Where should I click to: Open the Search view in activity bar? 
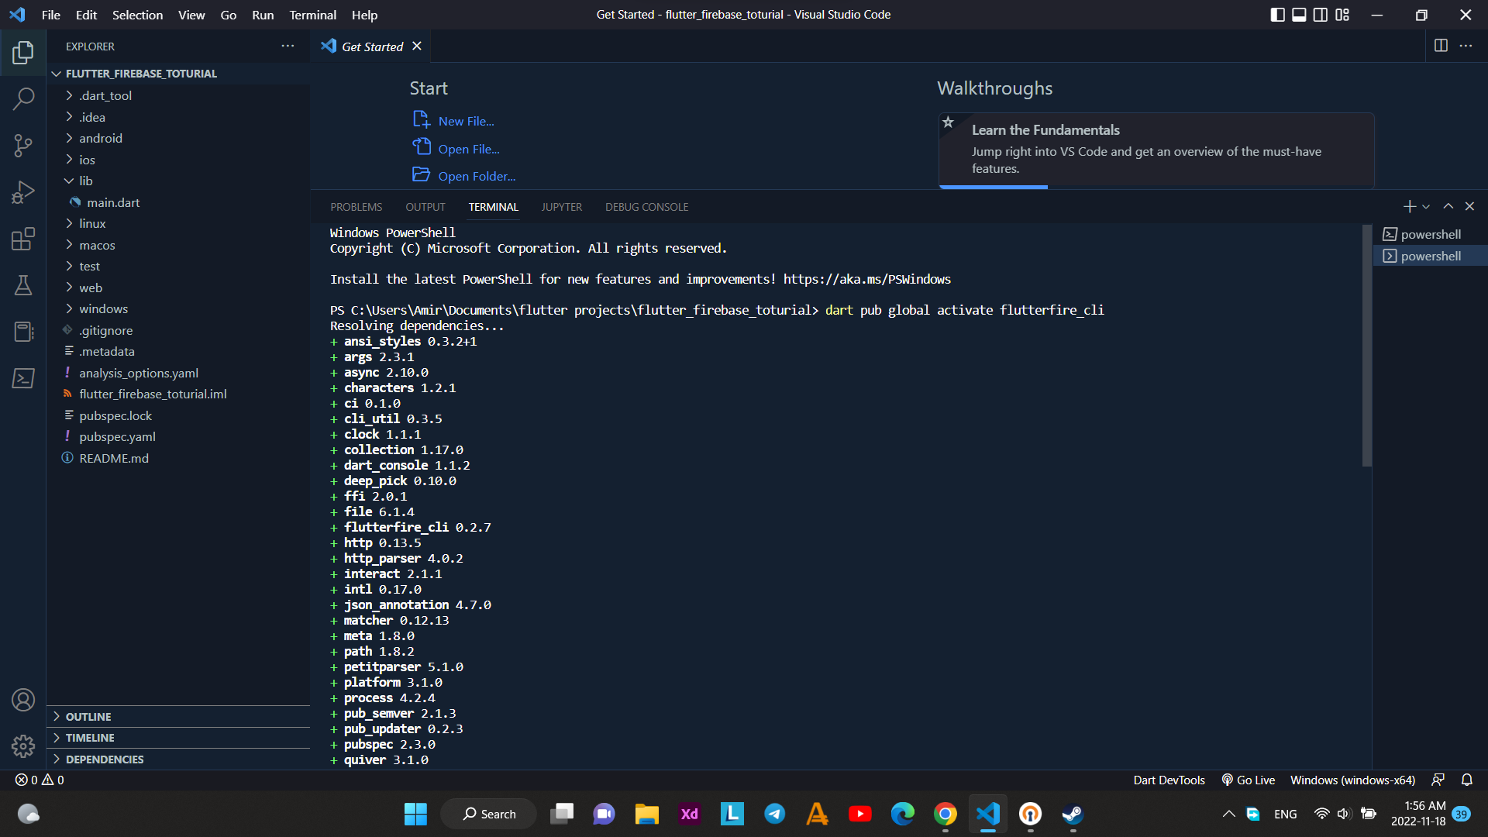coord(23,98)
